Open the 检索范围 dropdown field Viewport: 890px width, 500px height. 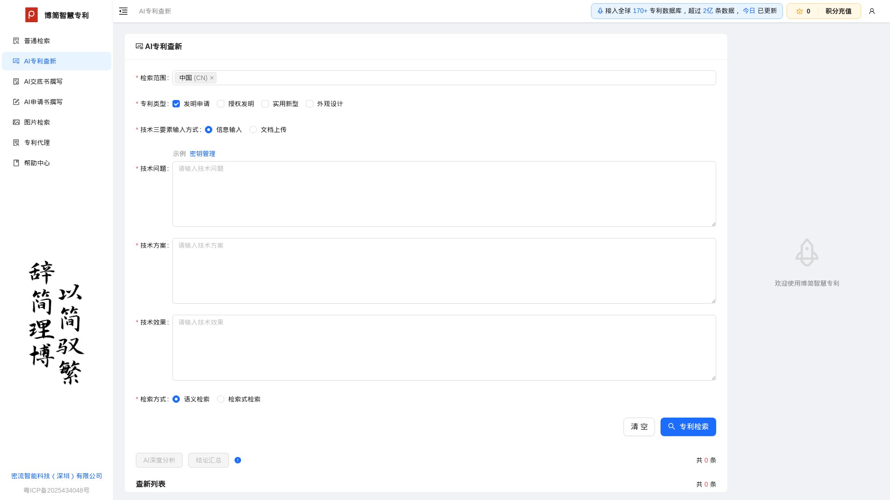click(x=464, y=78)
